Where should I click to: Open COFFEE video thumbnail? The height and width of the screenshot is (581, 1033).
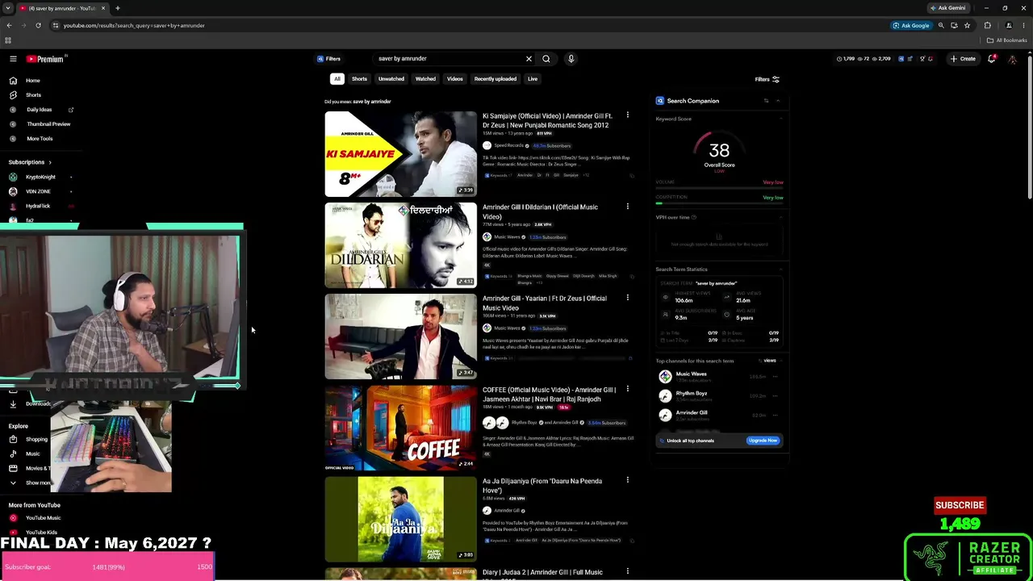tap(400, 428)
